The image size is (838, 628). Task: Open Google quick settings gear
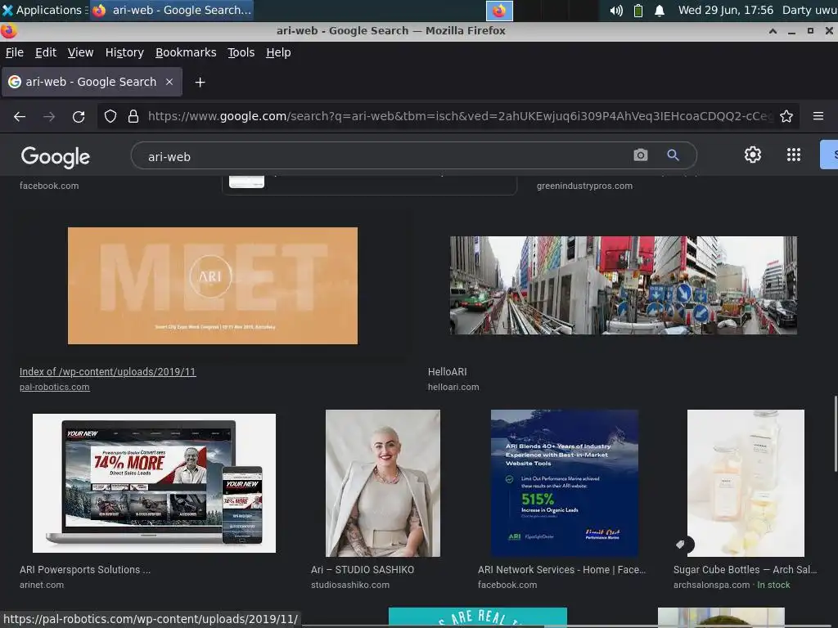[x=753, y=155]
